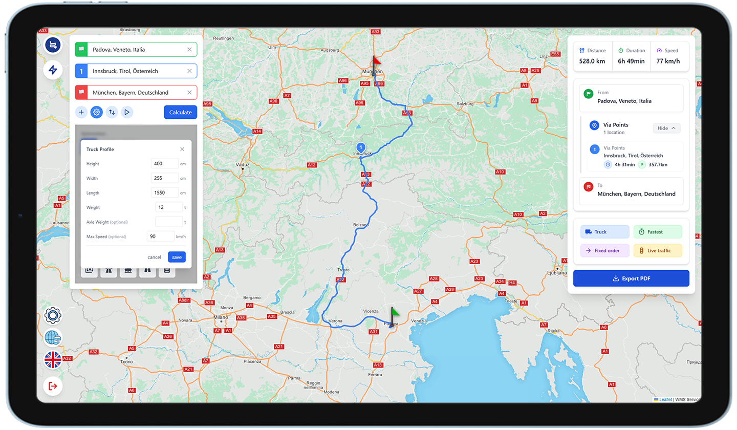Open the route planner icon top-left
This screenshot has width=737, height=430.
click(x=53, y=45)
